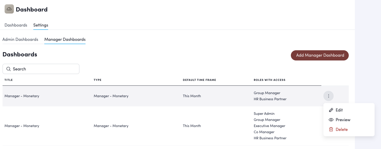Click the ROLES WITH ACCESS column header
This screenshot has height=149, width=381.
[269, 80]
